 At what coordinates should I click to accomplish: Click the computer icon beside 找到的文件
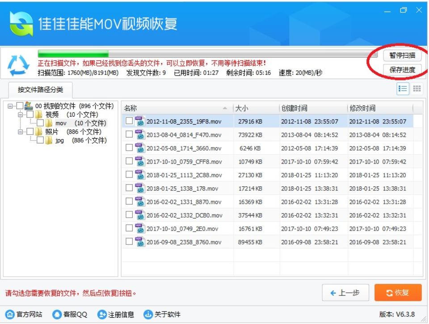coord(29,105)
